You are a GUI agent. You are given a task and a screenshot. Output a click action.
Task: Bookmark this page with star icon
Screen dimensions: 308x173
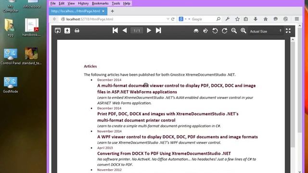(x=237, y=19)
